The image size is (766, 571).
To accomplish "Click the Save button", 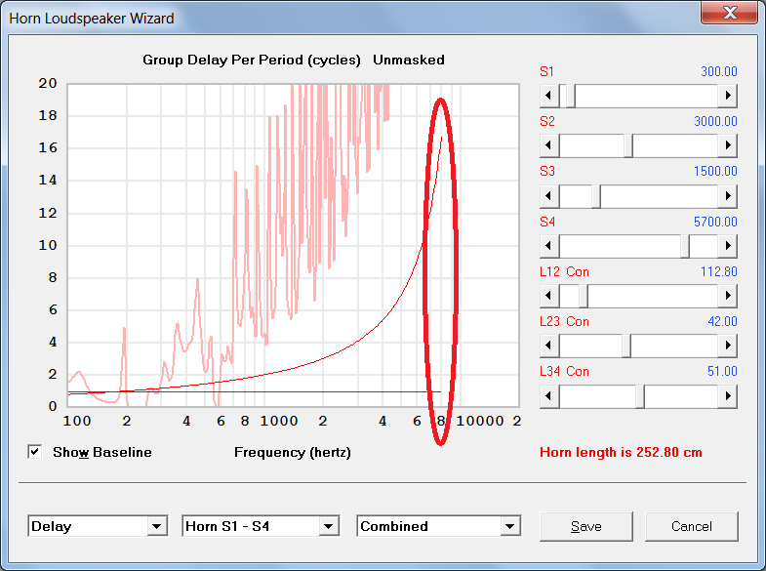I will (586, 526).
